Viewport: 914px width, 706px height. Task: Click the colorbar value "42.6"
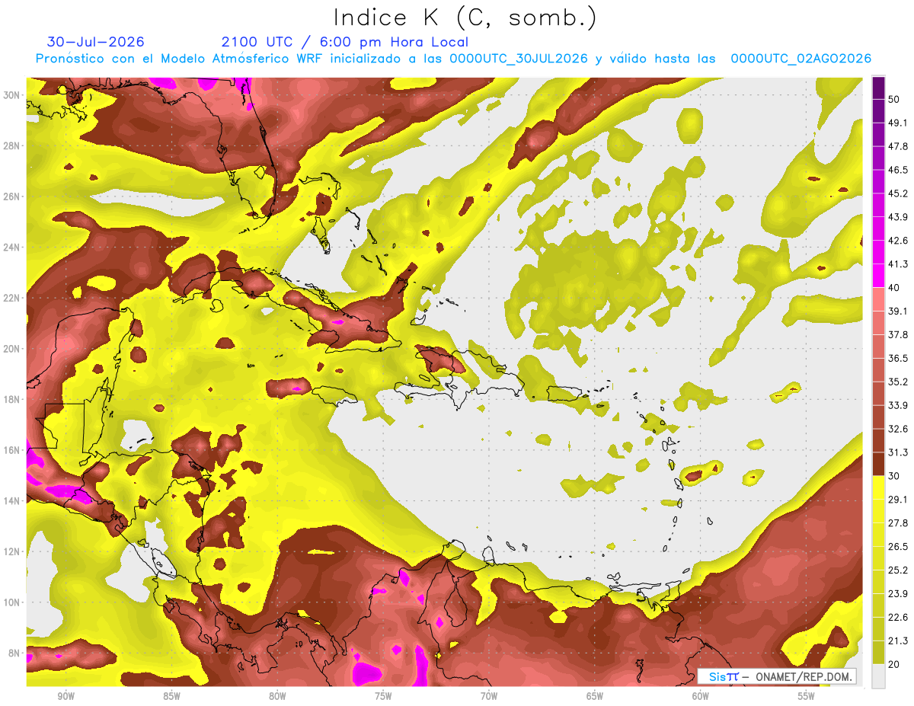point(899,241)
